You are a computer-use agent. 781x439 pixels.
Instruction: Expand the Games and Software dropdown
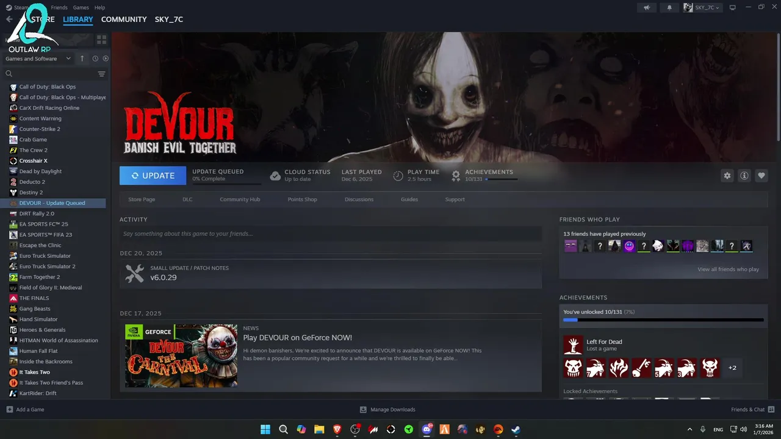coord(38,59)
